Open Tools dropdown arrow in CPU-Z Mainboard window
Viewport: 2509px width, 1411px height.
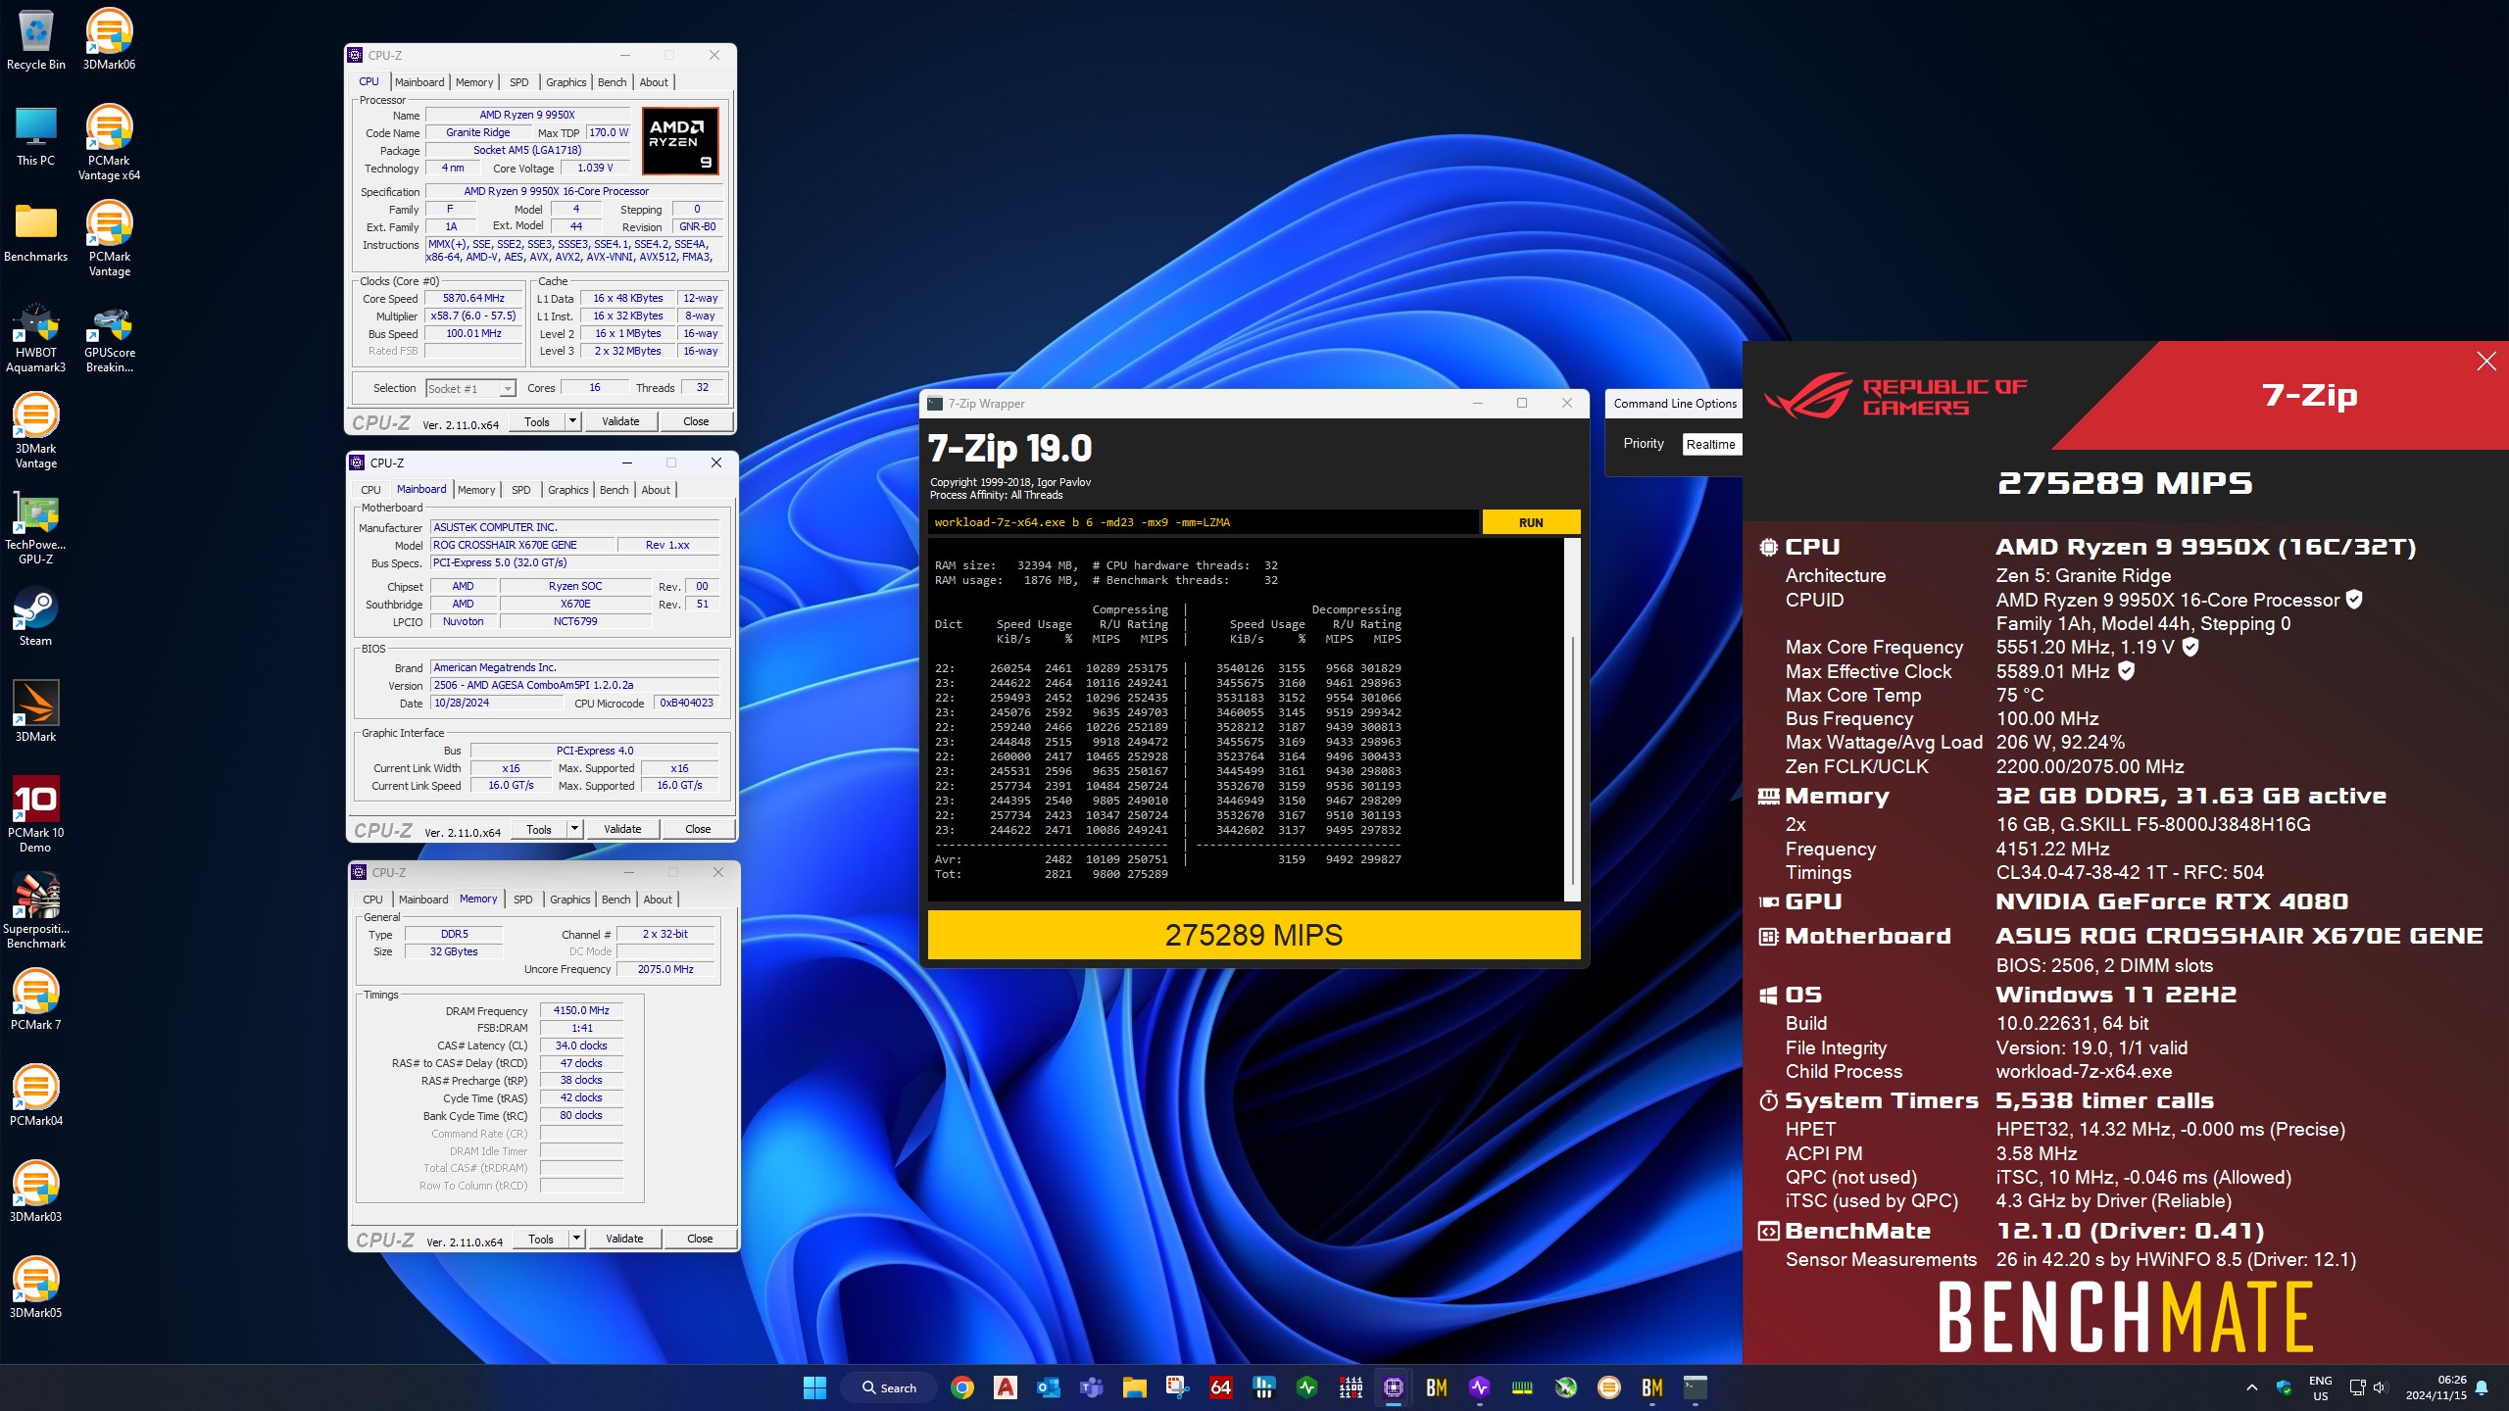pos(575,829)
